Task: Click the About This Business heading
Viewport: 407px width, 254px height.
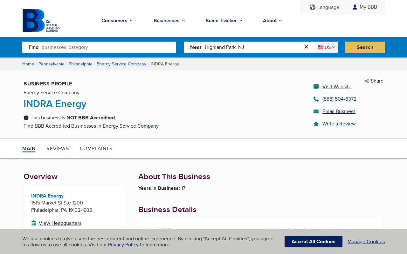Action: pos(174,177)
